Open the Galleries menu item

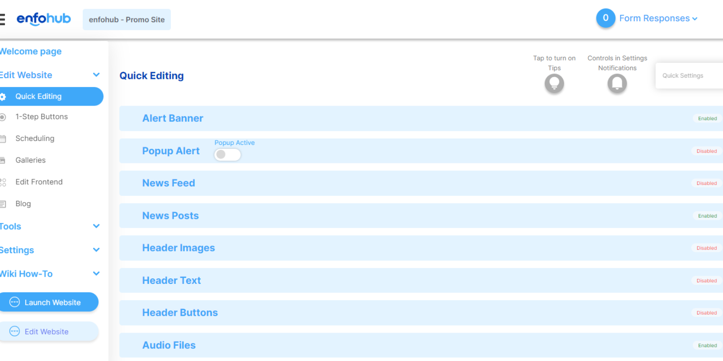click(30, 160)
